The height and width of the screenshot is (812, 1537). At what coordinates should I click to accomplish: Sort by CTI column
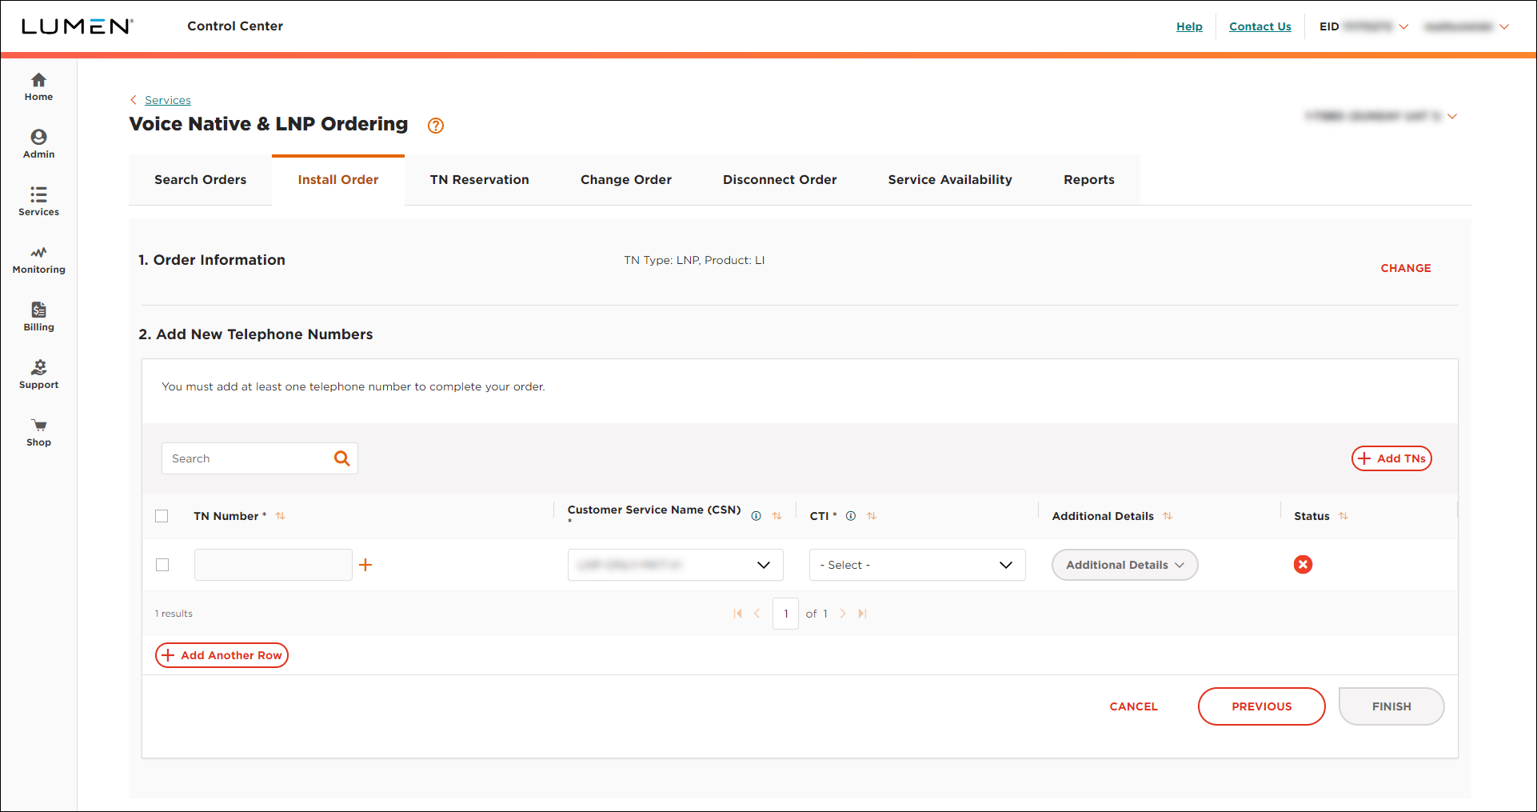(872, 516)
